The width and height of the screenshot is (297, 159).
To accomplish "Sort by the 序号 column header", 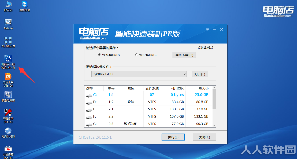I will 111,88.
